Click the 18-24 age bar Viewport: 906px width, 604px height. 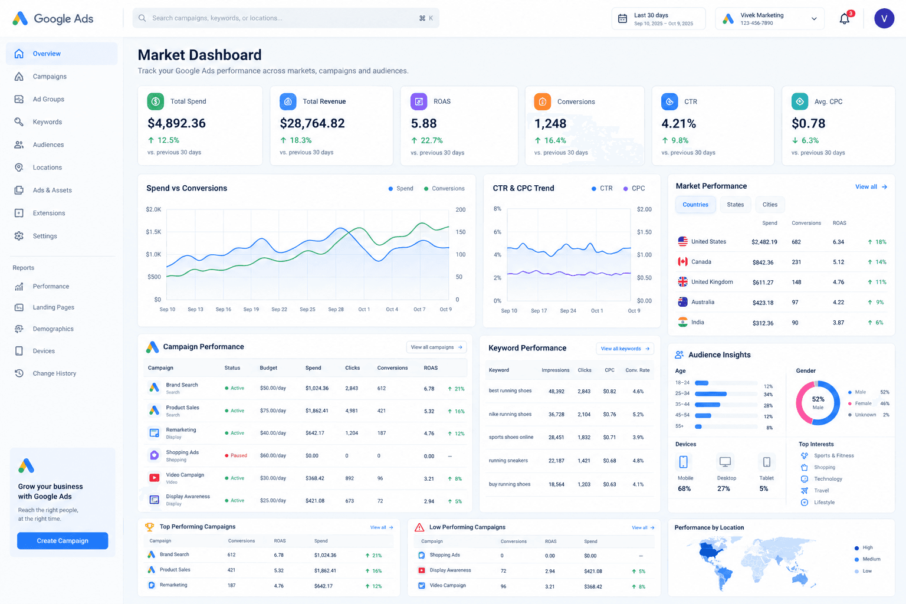point(726,383)
